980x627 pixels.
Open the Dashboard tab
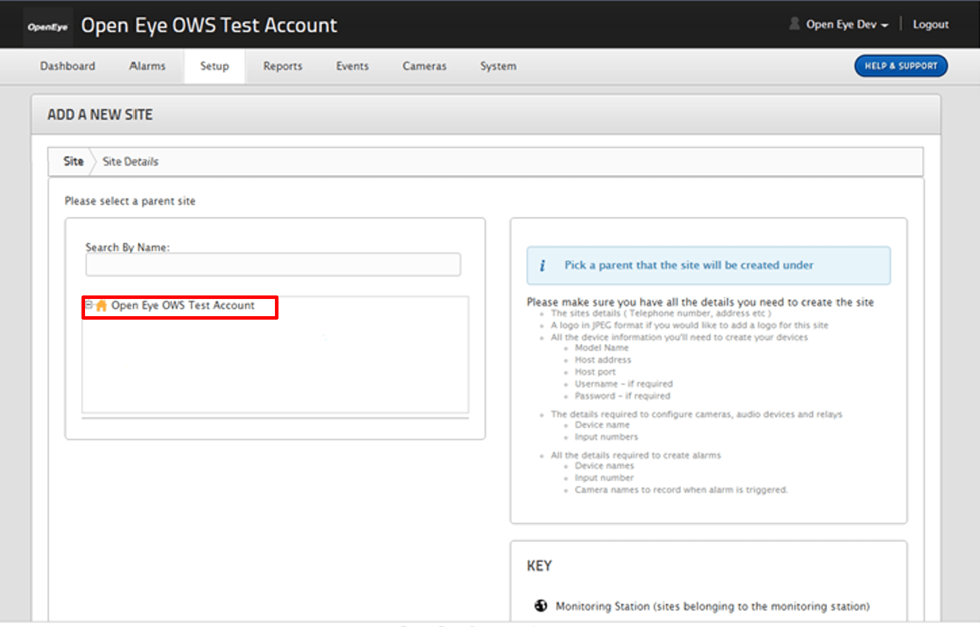click(67, 66)
